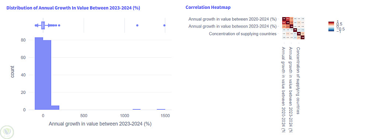Click the top-left dark red heatmap cell

tap(284, 19)
